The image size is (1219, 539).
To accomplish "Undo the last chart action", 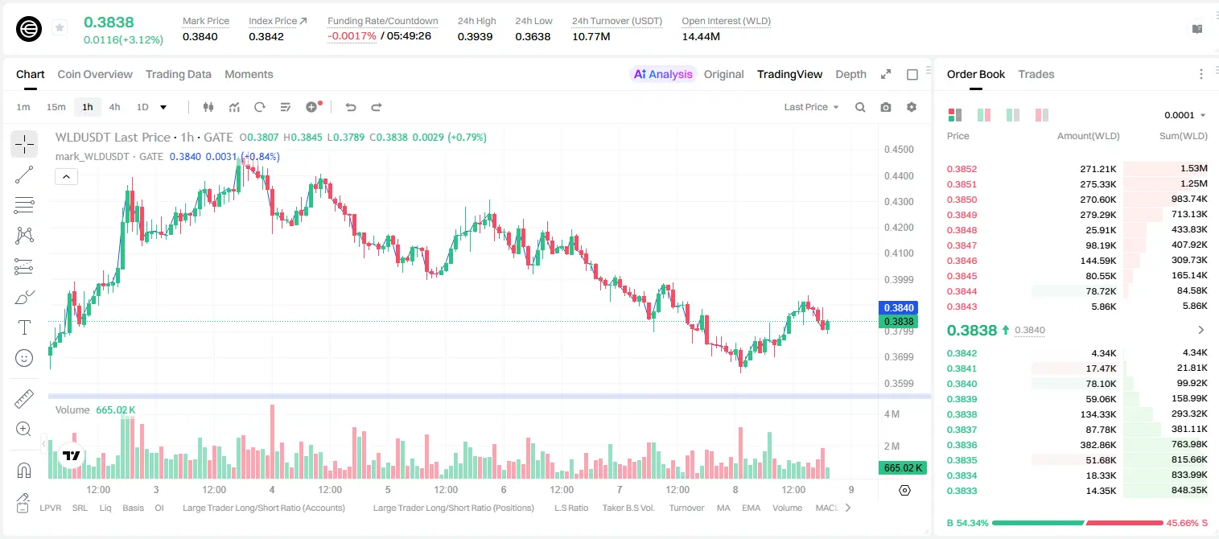I will click(x=351, y=107).
